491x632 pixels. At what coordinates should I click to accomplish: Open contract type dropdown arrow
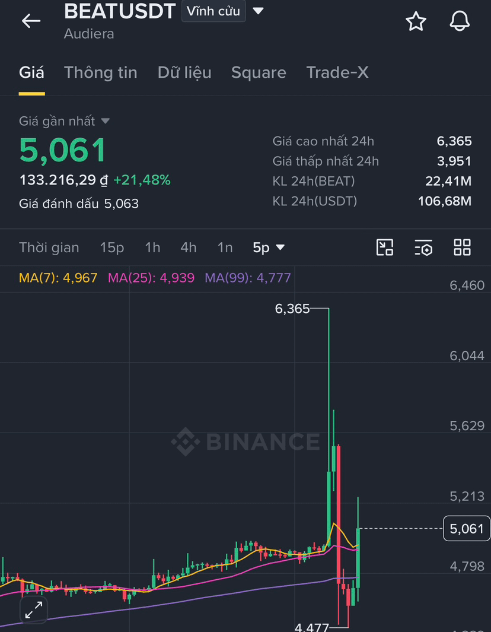(258, 11)
